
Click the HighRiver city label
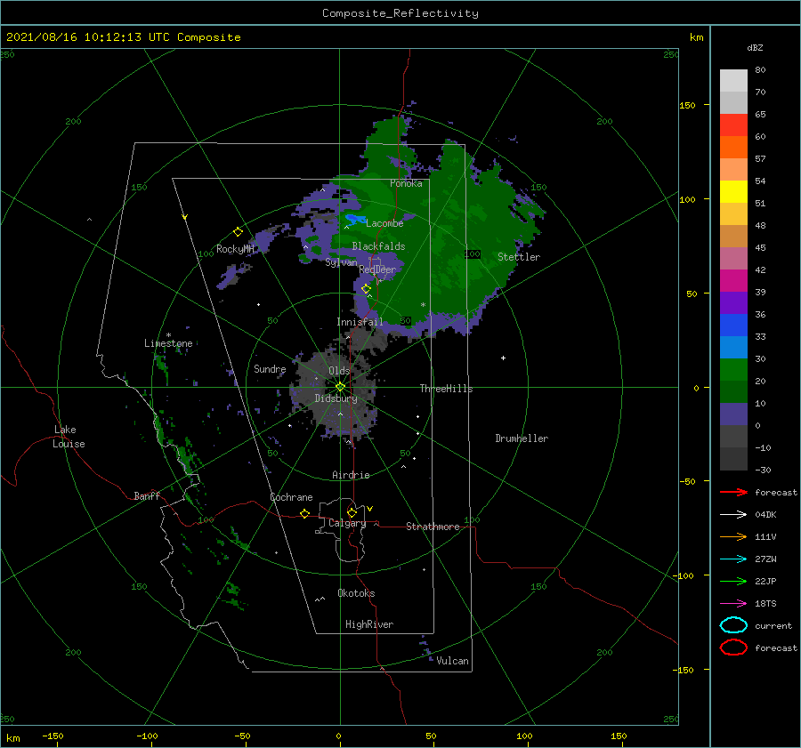pos(369,624)
